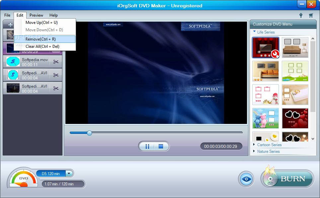Open the Help menu

pos(53,15)
